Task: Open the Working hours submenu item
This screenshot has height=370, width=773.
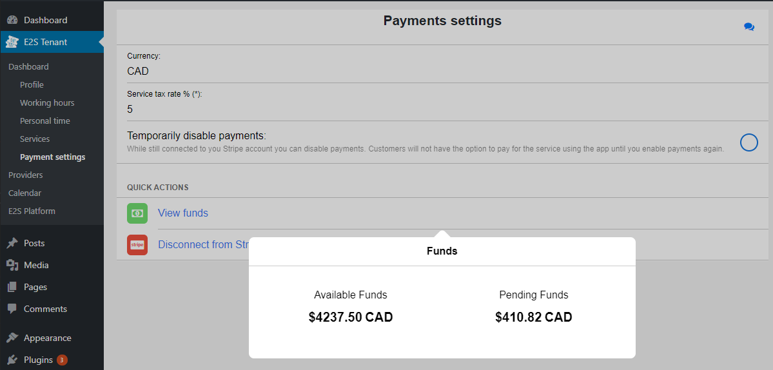Action: click(x=47, y=103)
